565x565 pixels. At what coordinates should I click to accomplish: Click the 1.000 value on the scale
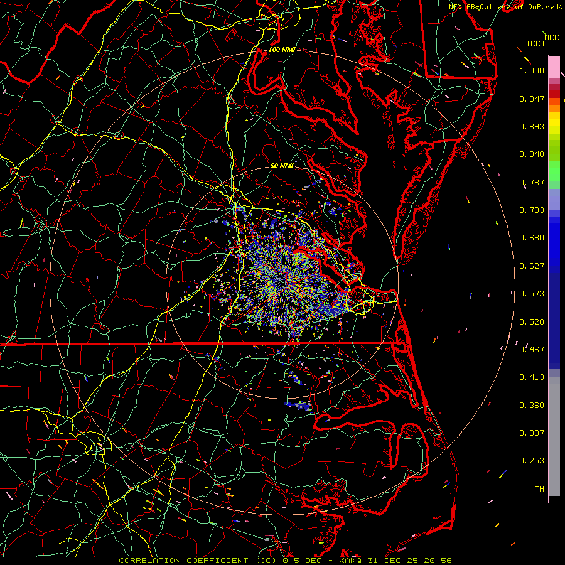[x=532, y=70]
